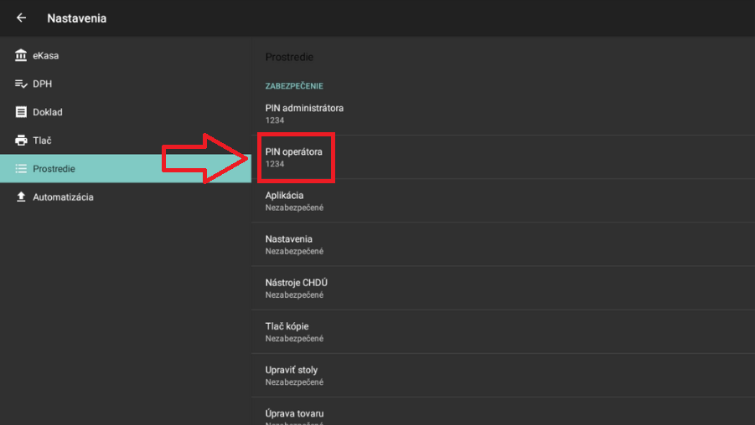Select DPH in the sidebar

tap(43, 84)
